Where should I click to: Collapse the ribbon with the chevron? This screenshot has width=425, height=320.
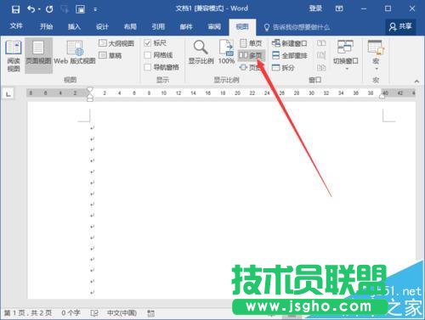tap(416, 81)
